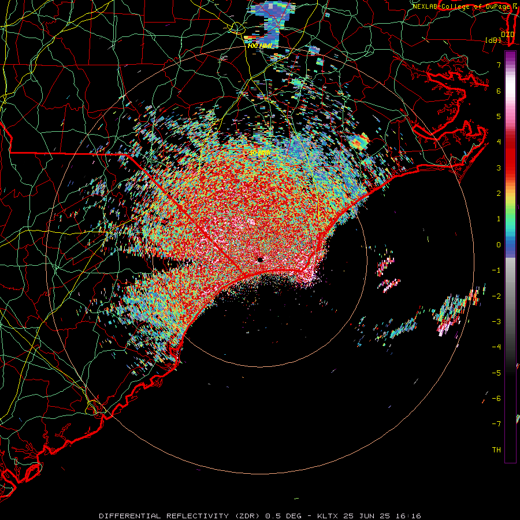This screenshot has height=520, width=520.
Task: Click the color scale label 4
Action: (x=499, y=142)
